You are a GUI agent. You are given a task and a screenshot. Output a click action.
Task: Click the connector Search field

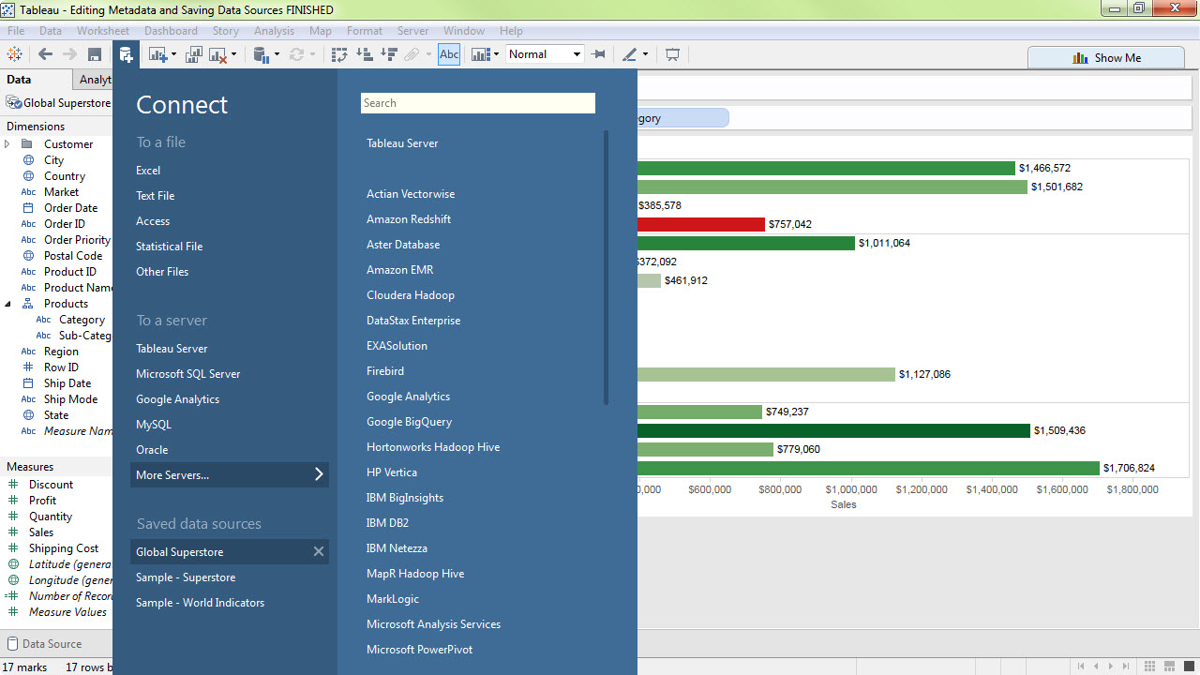point(477,103)
